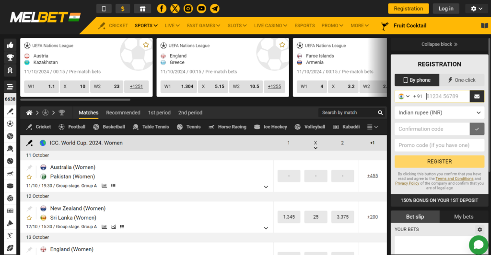The width and height of the screenshot is (491, 255).
Task: Select the One-click registration tab
Action: tap(461, 80)
